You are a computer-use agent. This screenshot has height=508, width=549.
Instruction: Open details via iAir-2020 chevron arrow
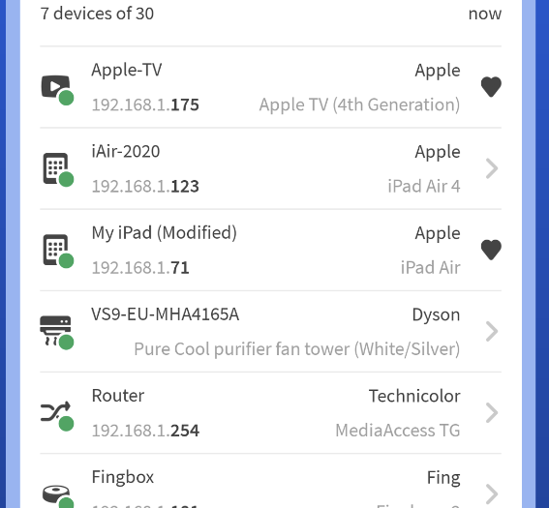click(492, 168)
